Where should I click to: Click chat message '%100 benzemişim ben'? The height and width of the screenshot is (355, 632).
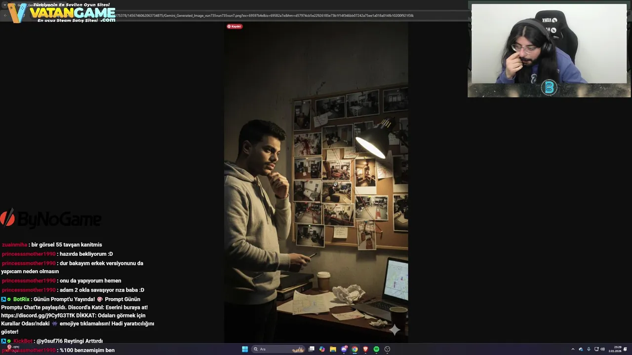coord(87,350)
